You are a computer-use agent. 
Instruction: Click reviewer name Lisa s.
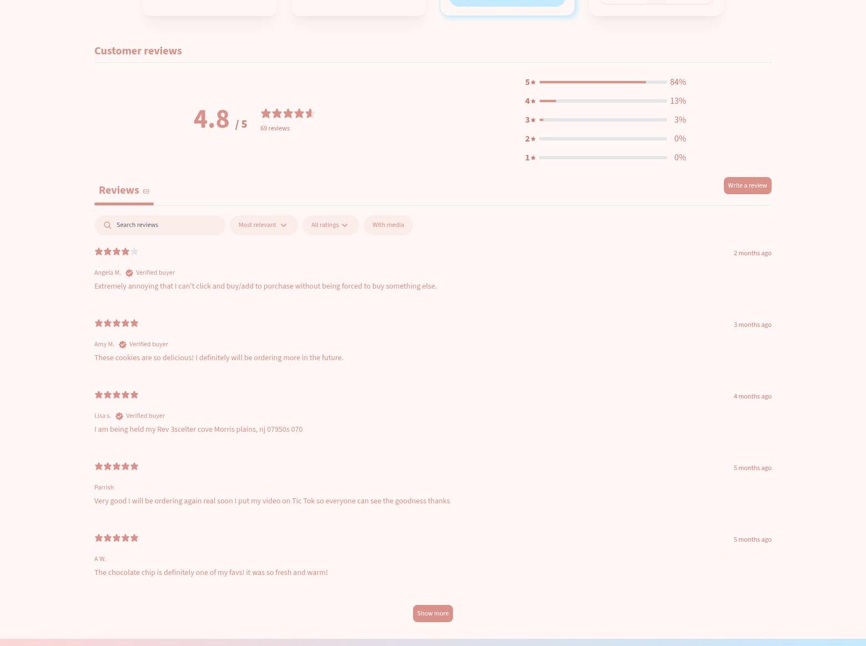click(x=103, y=416)
